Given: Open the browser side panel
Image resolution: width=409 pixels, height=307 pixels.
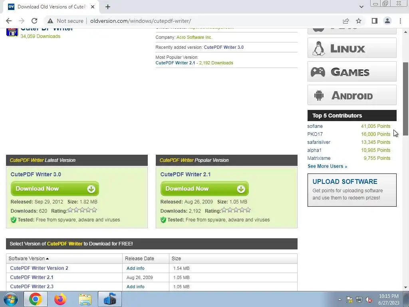Looking at the screenshot, I should point(375,21).
